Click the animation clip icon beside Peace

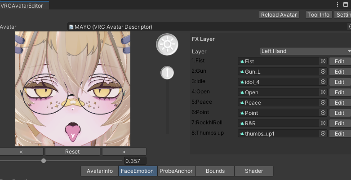pyautogui.click(x=242, y=102)
